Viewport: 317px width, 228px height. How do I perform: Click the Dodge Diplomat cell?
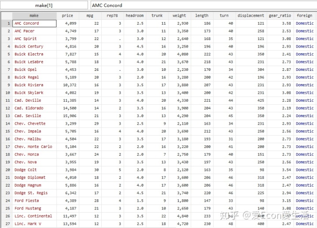point(34,177)
